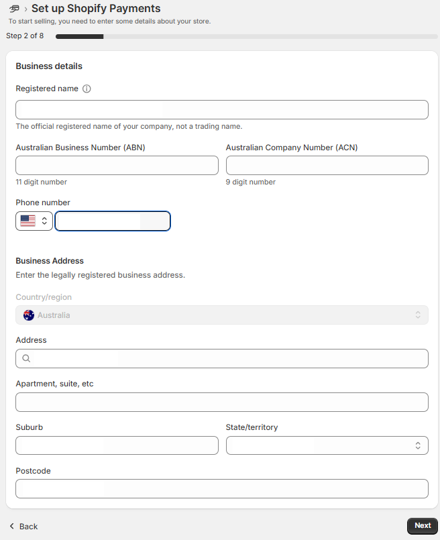Click the Next button

tap(423, 525)
